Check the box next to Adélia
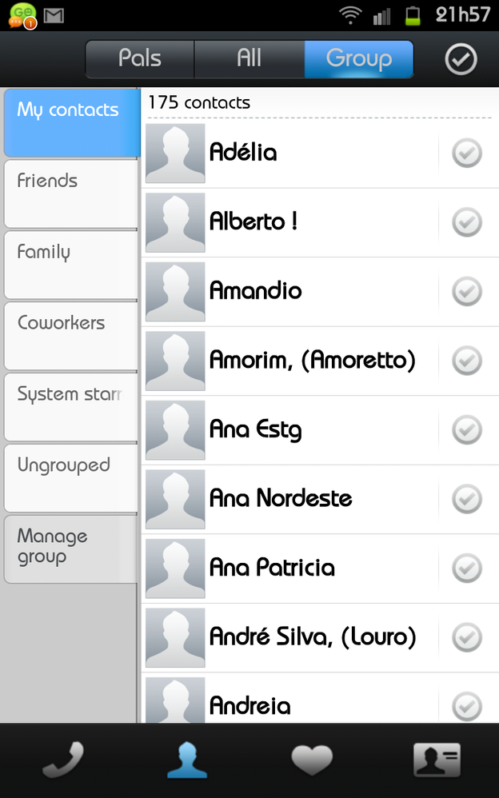499x798 pixels. point(467,153)
